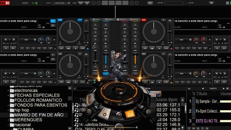Viewport: 231px width, 130px height.
Task: Start playback on deck 4
Action: click(159, 82)
